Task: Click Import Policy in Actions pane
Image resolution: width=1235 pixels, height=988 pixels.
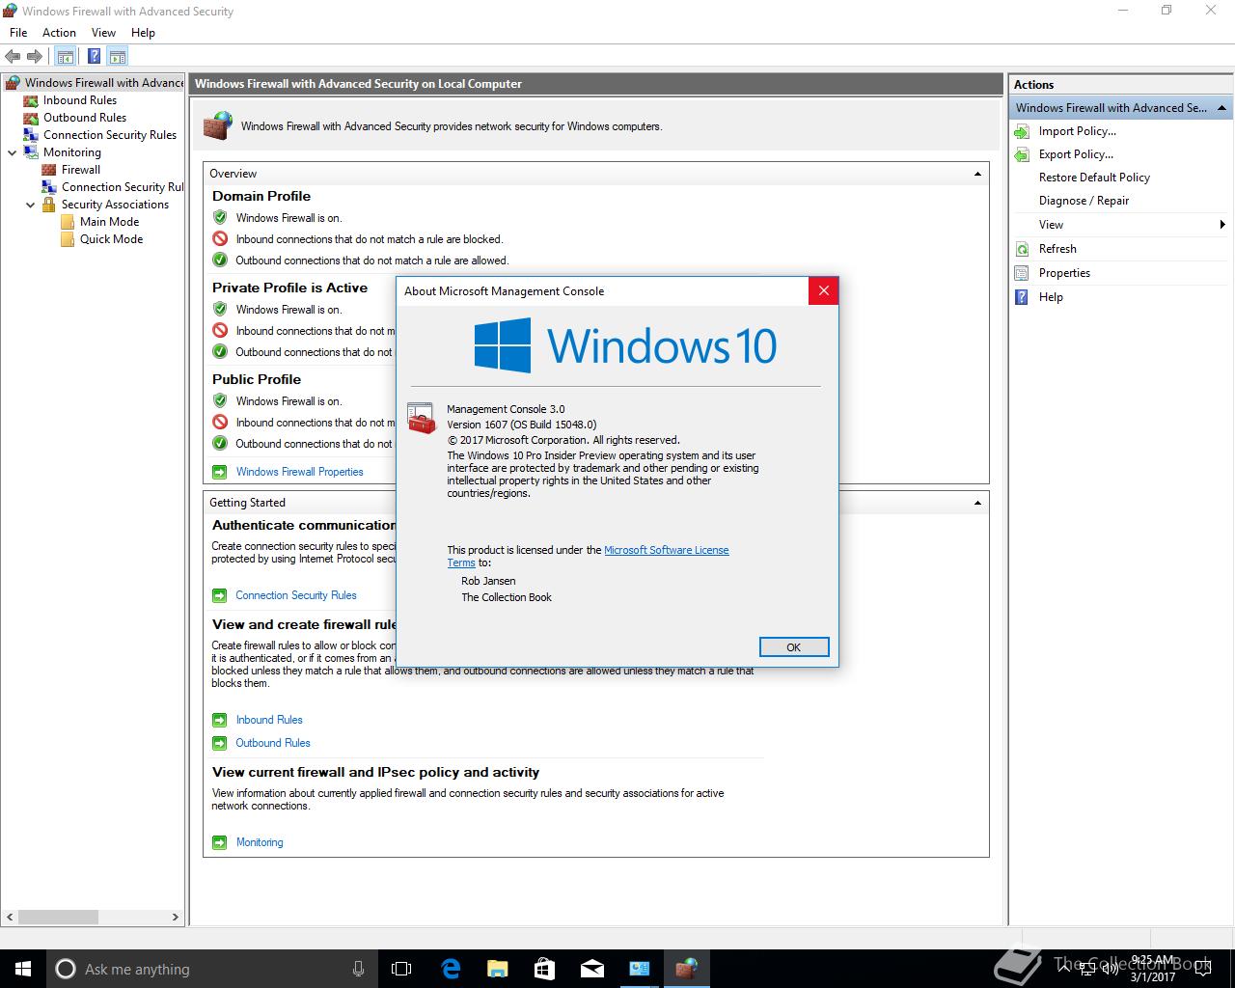Action: click(x=1078, y=131)
